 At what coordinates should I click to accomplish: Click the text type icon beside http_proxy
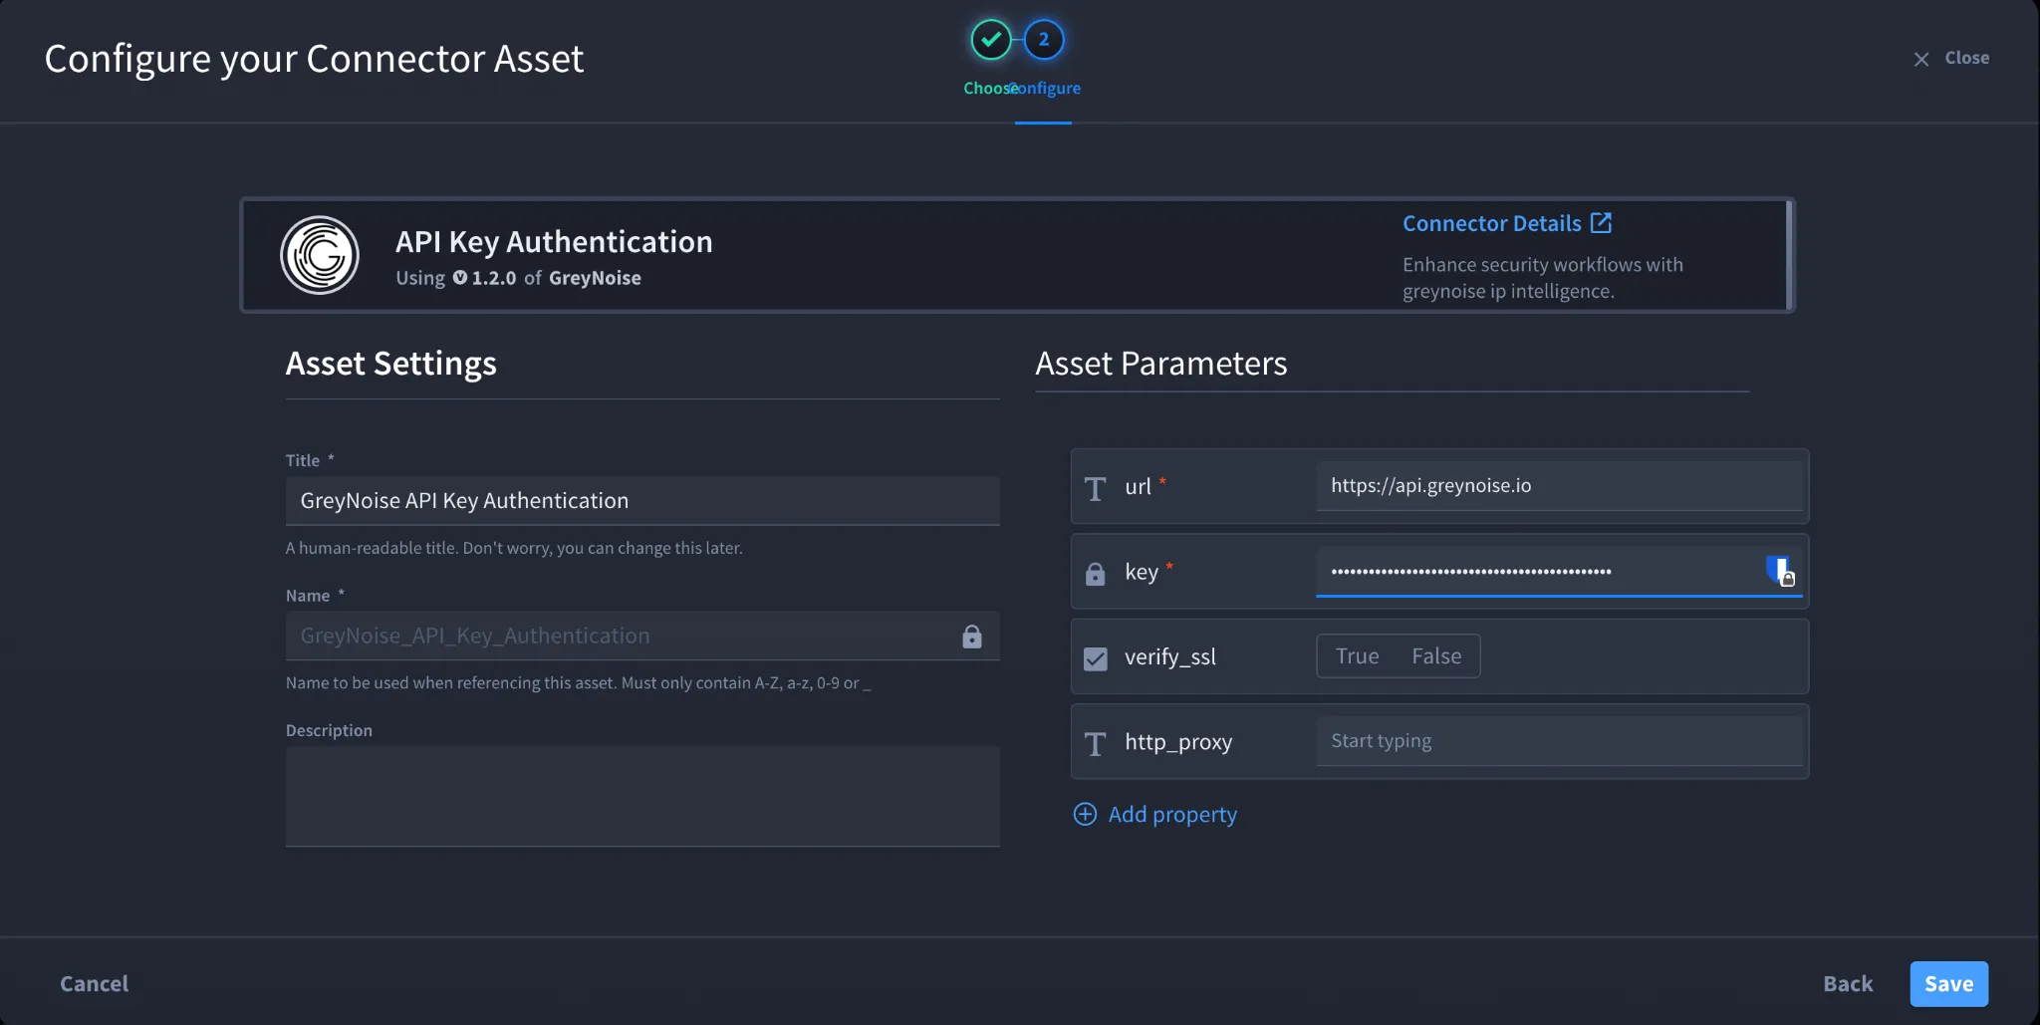[1095, 743]
